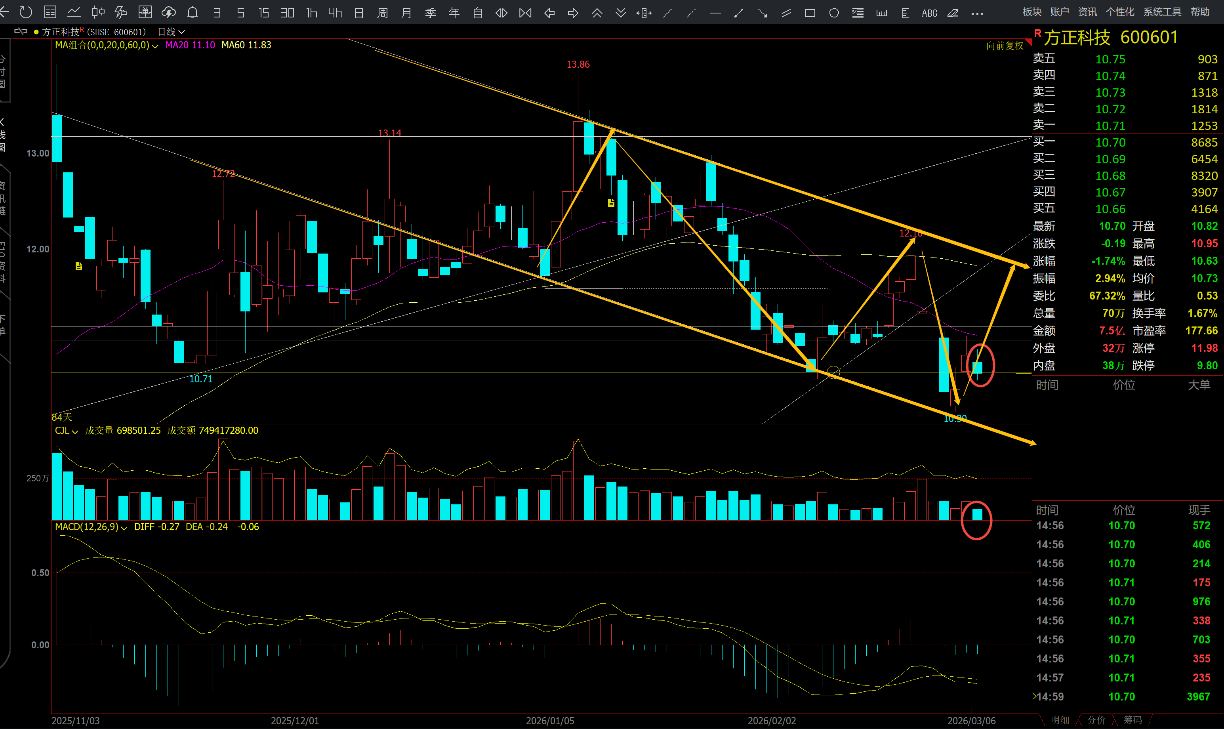Switch chart to weekly (周) period
Screen dimensions: 1224x729
click(x=382, y=13)
